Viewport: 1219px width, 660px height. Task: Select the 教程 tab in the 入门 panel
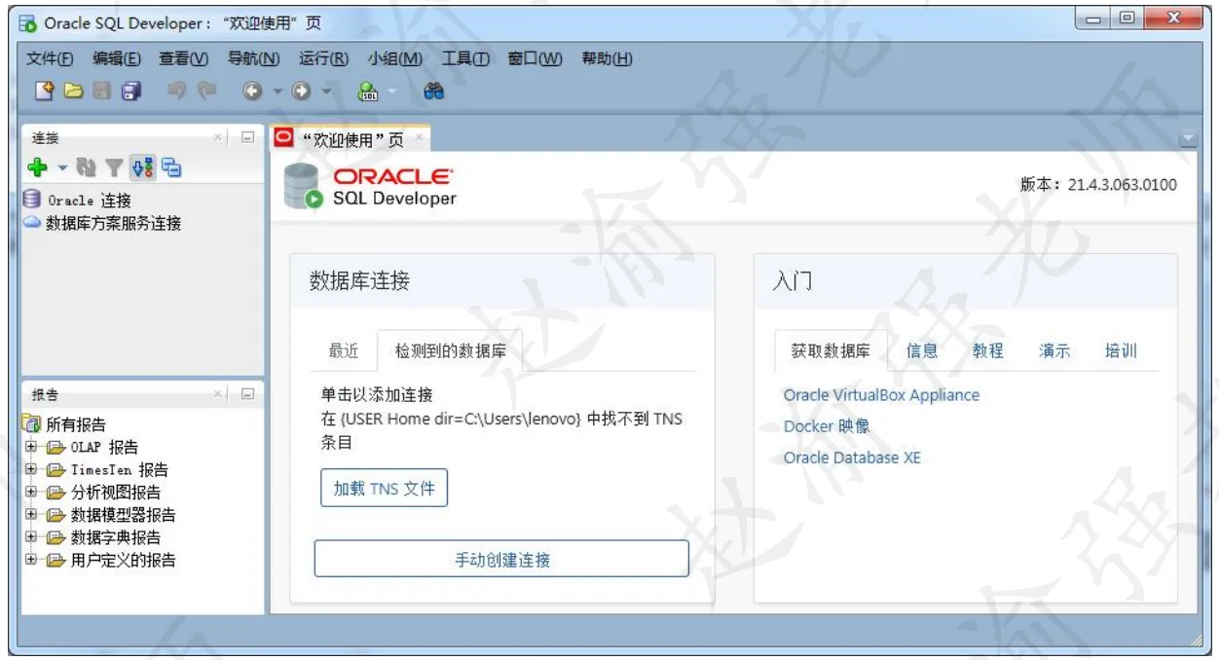click(x=987, y=351)
